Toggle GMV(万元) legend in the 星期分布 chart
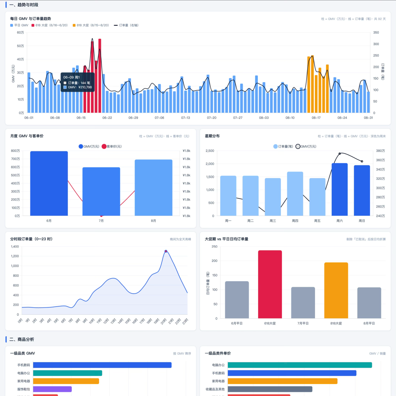This screenshot has width=396, height=396. pos(306,146)
